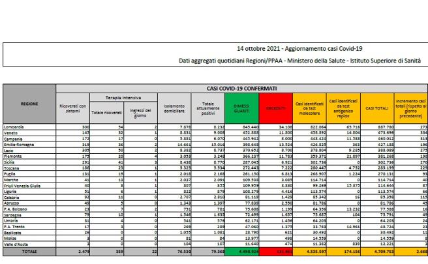Viewport: 428px width, 264px height.
Task: Select the TOTALE Ingressi del giorno value "22"
Action: [155, 252]
